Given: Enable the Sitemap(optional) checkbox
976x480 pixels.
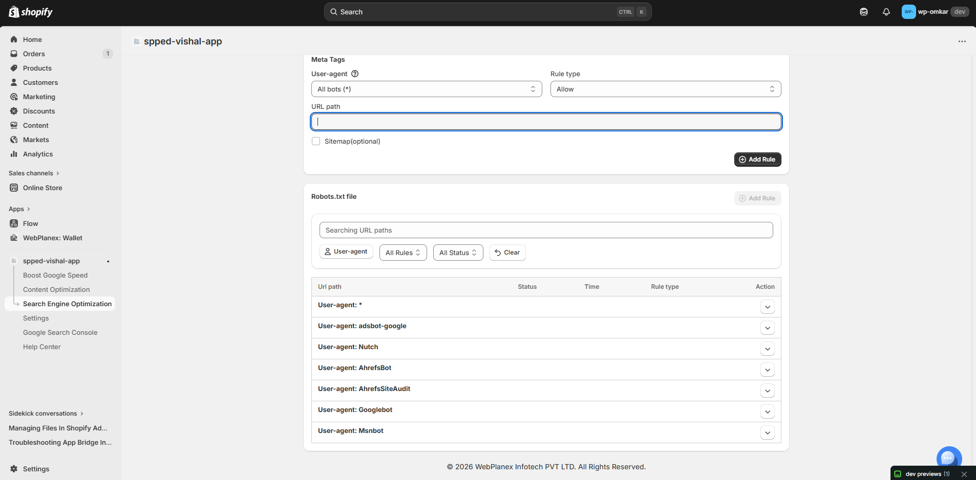Looking at the screenshot, I should (316, 141).
